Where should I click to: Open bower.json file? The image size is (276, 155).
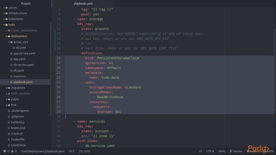[x=18, y=128]
